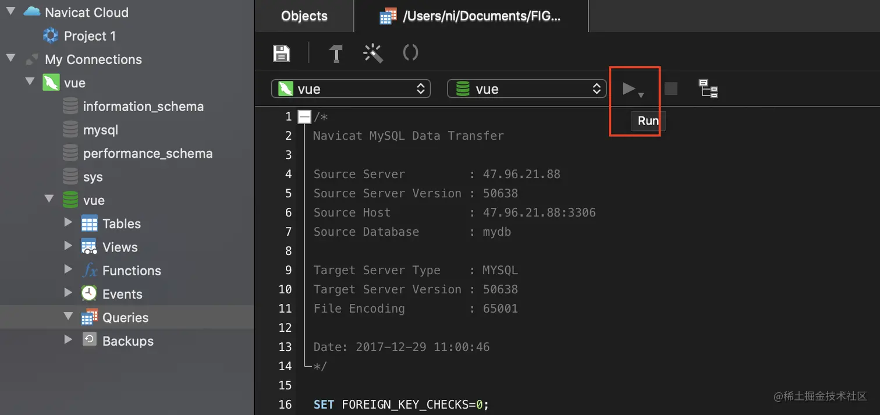The image size is (880, 415).
Task: Expand the Tables node
Action: click(68, 222)
